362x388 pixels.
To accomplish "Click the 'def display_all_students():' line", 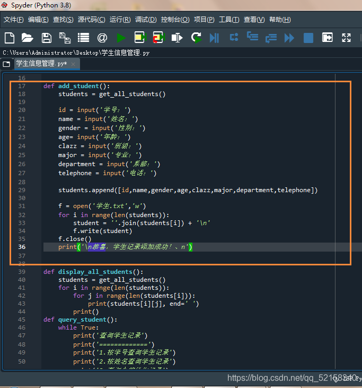I will pos(93,272).
